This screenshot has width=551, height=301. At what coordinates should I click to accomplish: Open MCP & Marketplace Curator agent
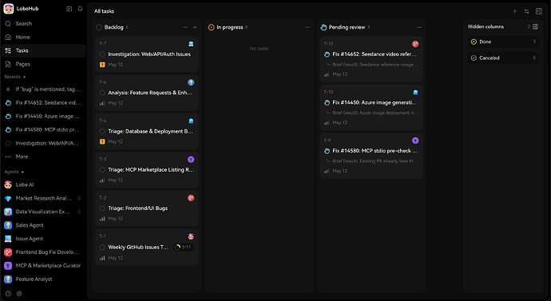click(x=44, y=266)
